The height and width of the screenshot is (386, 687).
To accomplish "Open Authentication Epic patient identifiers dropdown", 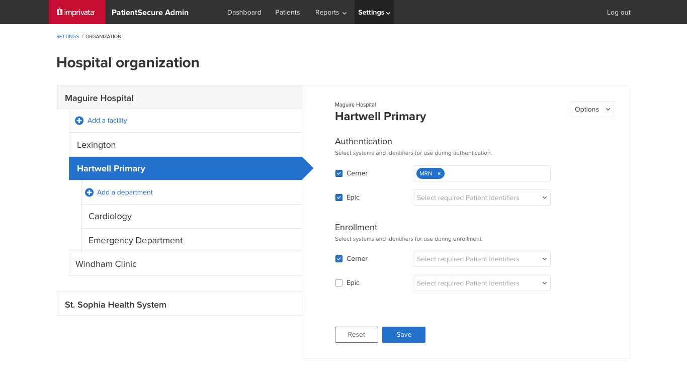I will 482,198.
